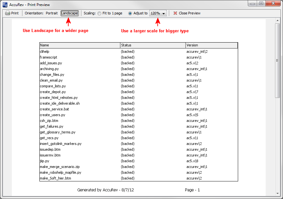This screenshot has width=283, height=199.
Task: Click the Version column header
Action: 212,45
